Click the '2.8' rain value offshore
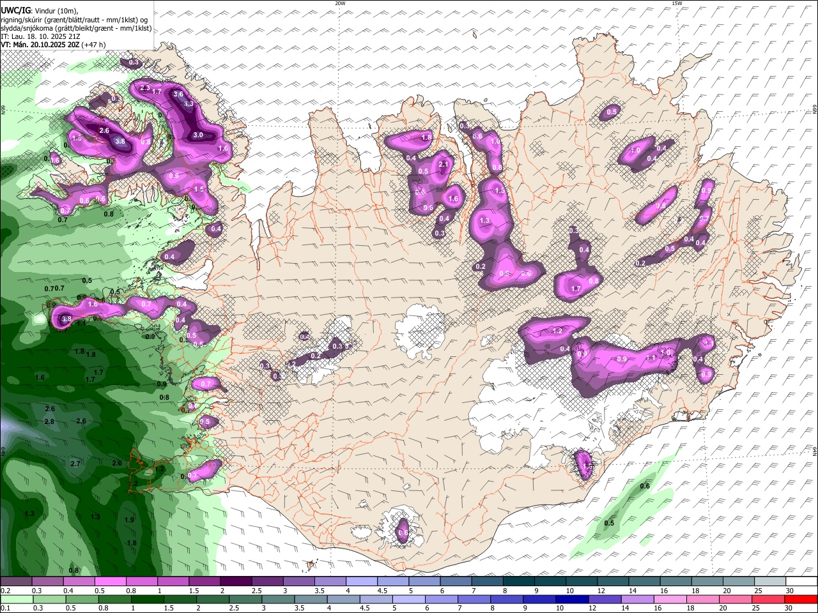Viewport: 818px width, 613px height. coord(49,422)
